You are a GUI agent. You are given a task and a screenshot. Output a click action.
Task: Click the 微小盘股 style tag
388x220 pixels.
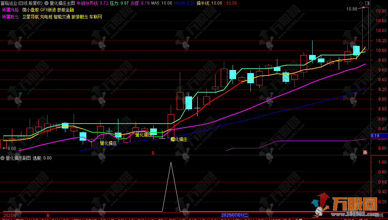(x=30, y=10)
